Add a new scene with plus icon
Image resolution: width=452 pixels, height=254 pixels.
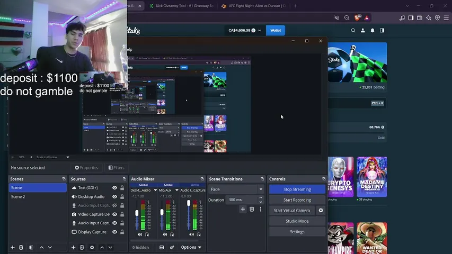pyautogui.click(x=13, y=247)
